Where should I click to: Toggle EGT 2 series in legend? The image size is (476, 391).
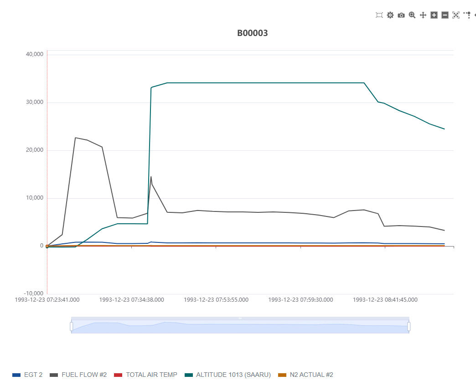click(27, 375)
